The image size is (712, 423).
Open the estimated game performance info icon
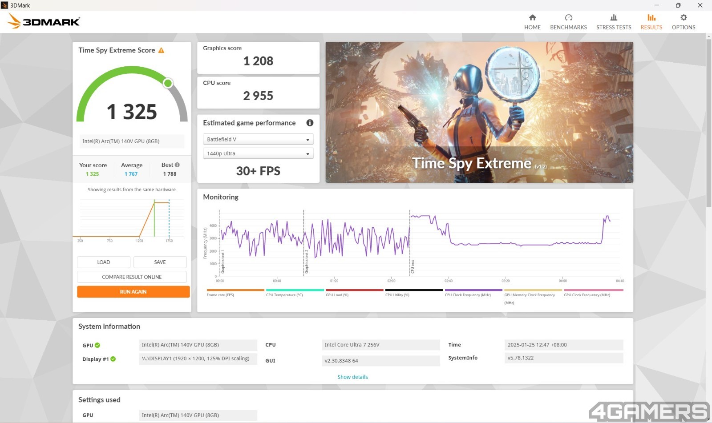[310, 123]
